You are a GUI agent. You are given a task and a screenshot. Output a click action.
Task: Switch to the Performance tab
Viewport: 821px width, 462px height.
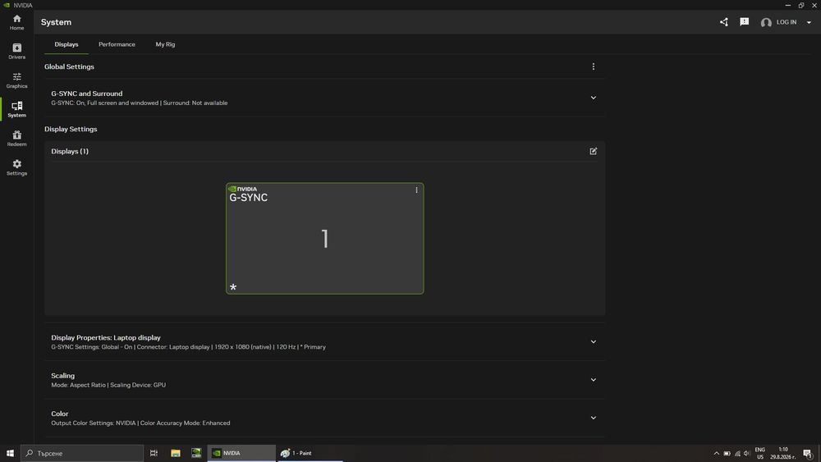117,44
